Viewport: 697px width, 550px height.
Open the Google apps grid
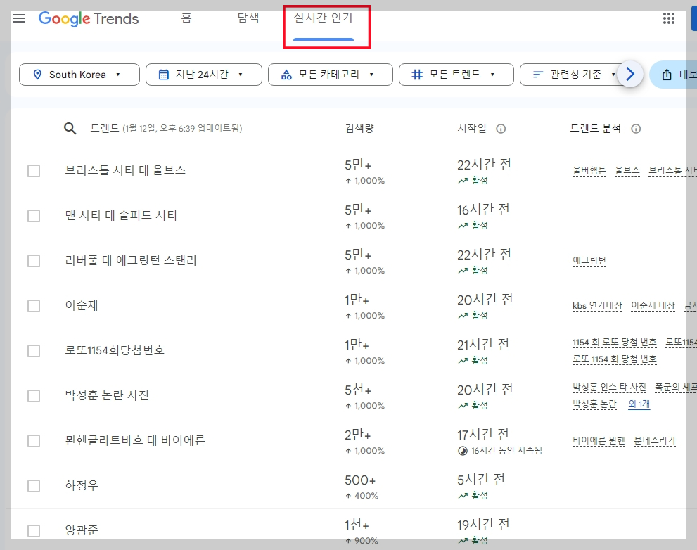coord(669,18)
